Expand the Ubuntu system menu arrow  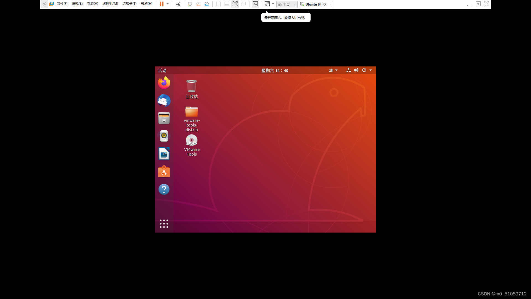pos(371,70)
